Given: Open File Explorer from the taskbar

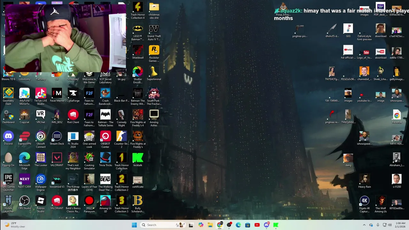Looking at the screenshot, I should click(x=210, y=225).
